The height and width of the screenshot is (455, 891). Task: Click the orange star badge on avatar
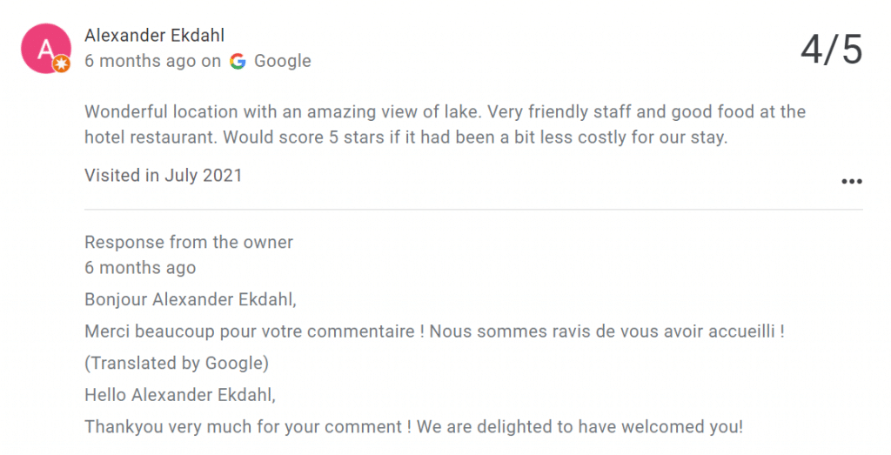tap(61, 64)
